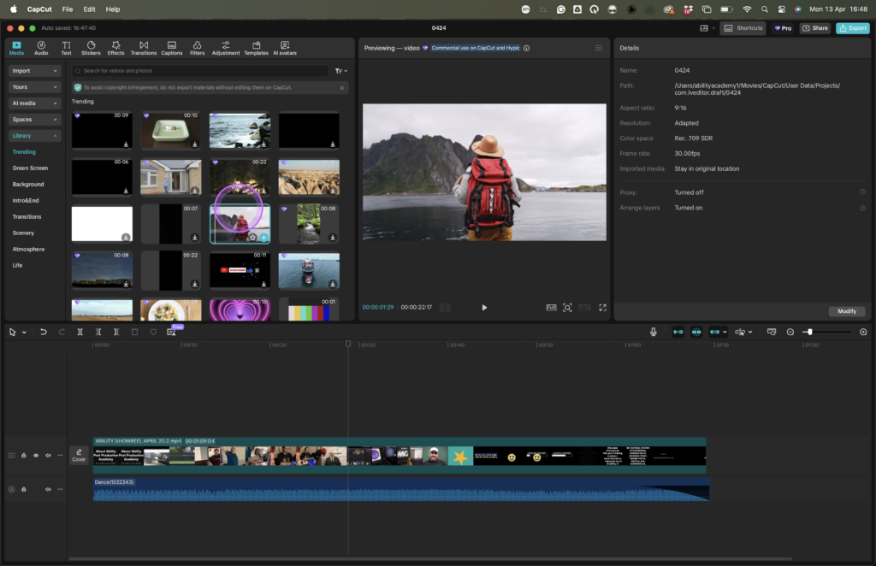Image resolution: width=876 pixels, height=566 pixels.
Task: Click the undo arrow in timeline toolbar
Action: tap(44, 332)
